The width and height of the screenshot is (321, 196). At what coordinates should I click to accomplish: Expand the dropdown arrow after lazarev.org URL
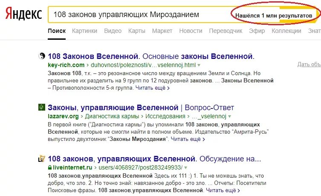[x=229, y=117]
